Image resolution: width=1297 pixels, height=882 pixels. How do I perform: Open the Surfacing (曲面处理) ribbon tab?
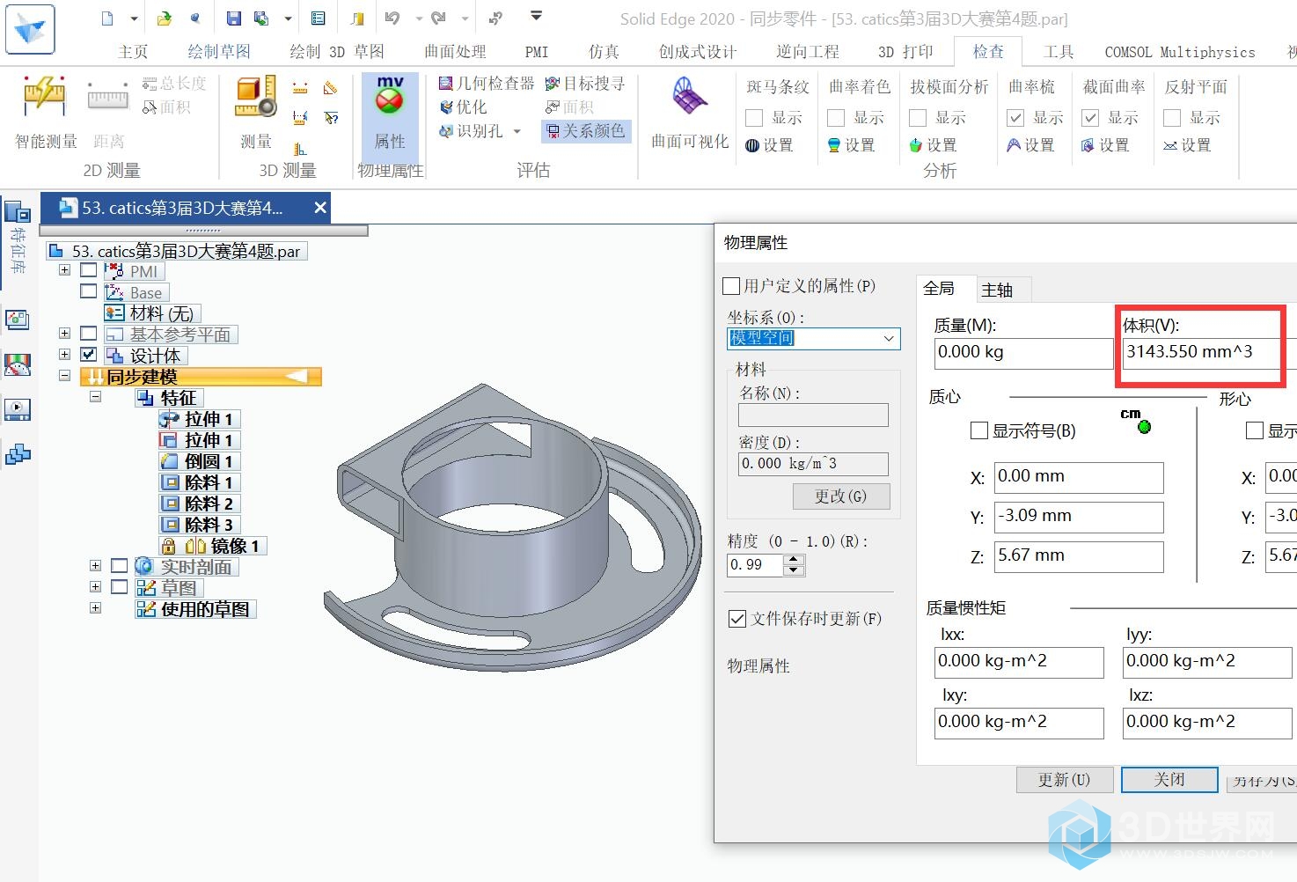click(455, 52)
